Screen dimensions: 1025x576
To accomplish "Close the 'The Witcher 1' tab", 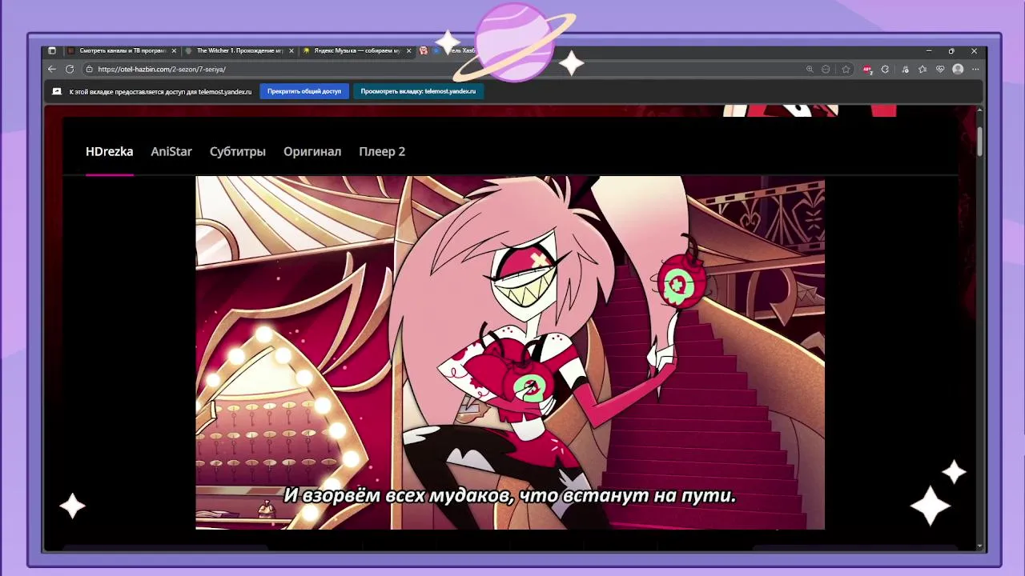I will (291, 50).
